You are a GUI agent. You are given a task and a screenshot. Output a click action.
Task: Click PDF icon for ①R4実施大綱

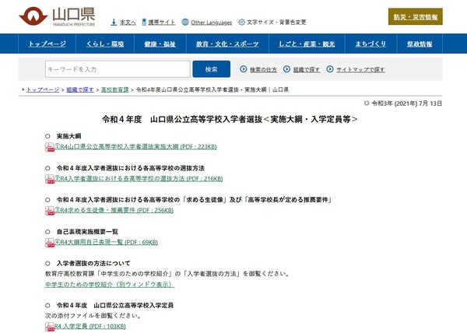(x=50, y=147)
